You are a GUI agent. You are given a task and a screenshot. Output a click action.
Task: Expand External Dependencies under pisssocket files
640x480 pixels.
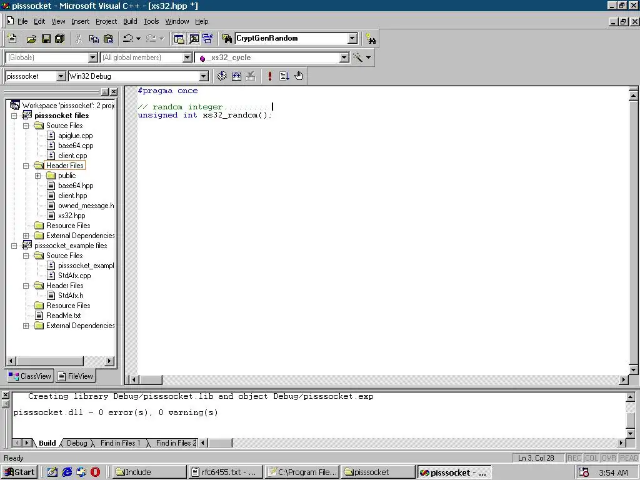click(x=26, y=236)
